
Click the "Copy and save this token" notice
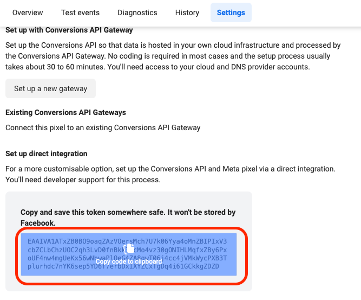pyautogui.click(x=128, y=212)
